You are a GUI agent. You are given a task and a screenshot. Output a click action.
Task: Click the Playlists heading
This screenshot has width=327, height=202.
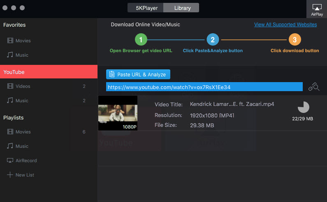(13, 118)
